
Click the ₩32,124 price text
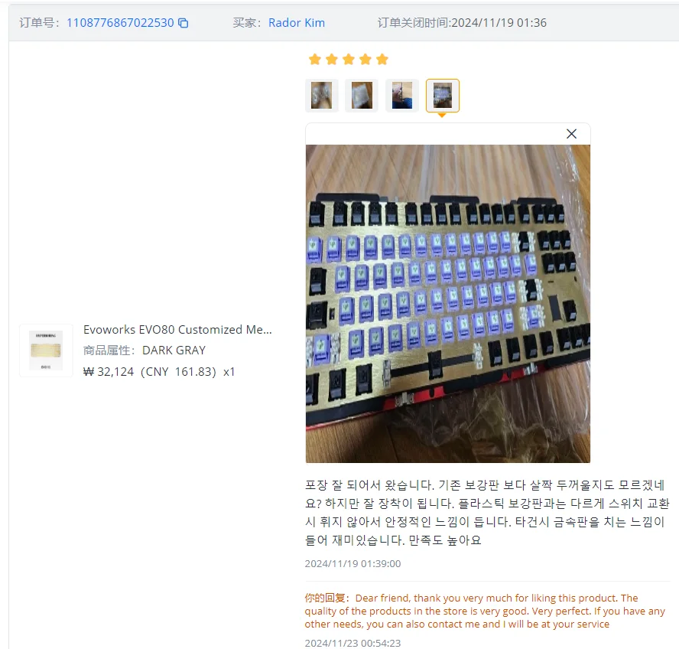[109, 372]
